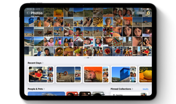Screen dimensions: 176x104
Task: Tap the battery status icon
Action: click(148, 9)
